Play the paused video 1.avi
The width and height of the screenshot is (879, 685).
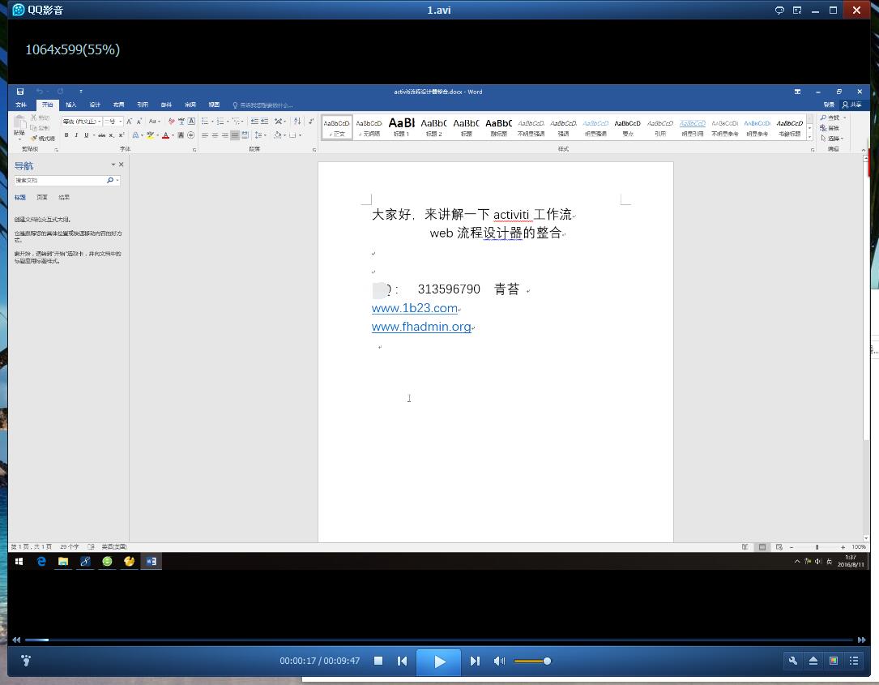pyautogui.click(x=439, y=661)
